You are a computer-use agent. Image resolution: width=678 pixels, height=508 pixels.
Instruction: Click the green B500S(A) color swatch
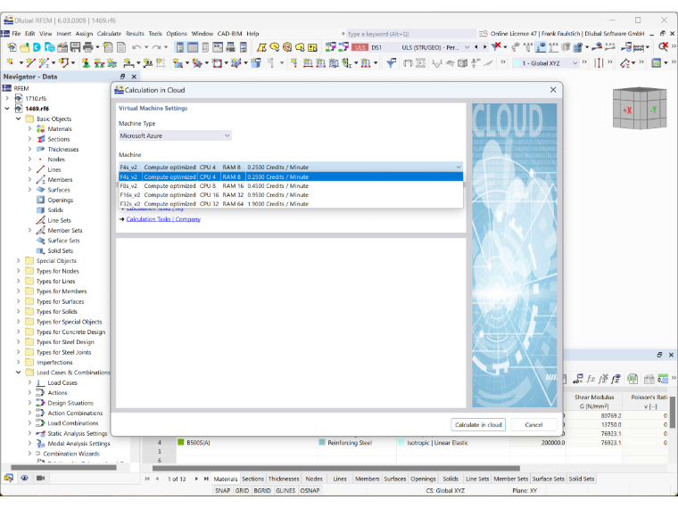pos(181,442)
